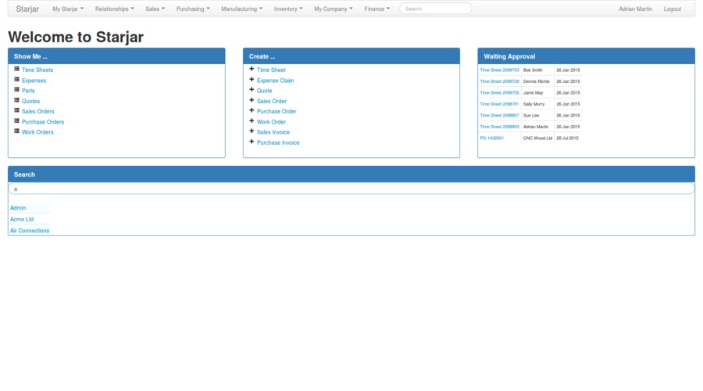
Task: Click the plus icon next to Quote
Action: click(252, 90)
